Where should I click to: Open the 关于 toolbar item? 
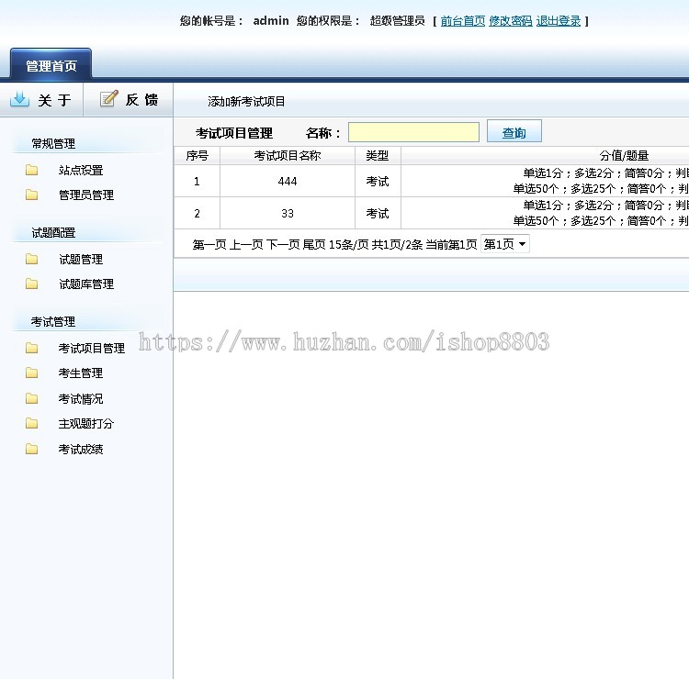point(41,100)
